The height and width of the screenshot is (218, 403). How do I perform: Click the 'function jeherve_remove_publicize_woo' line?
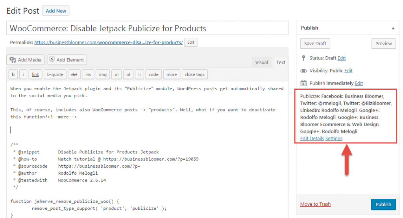pos(65,201)
